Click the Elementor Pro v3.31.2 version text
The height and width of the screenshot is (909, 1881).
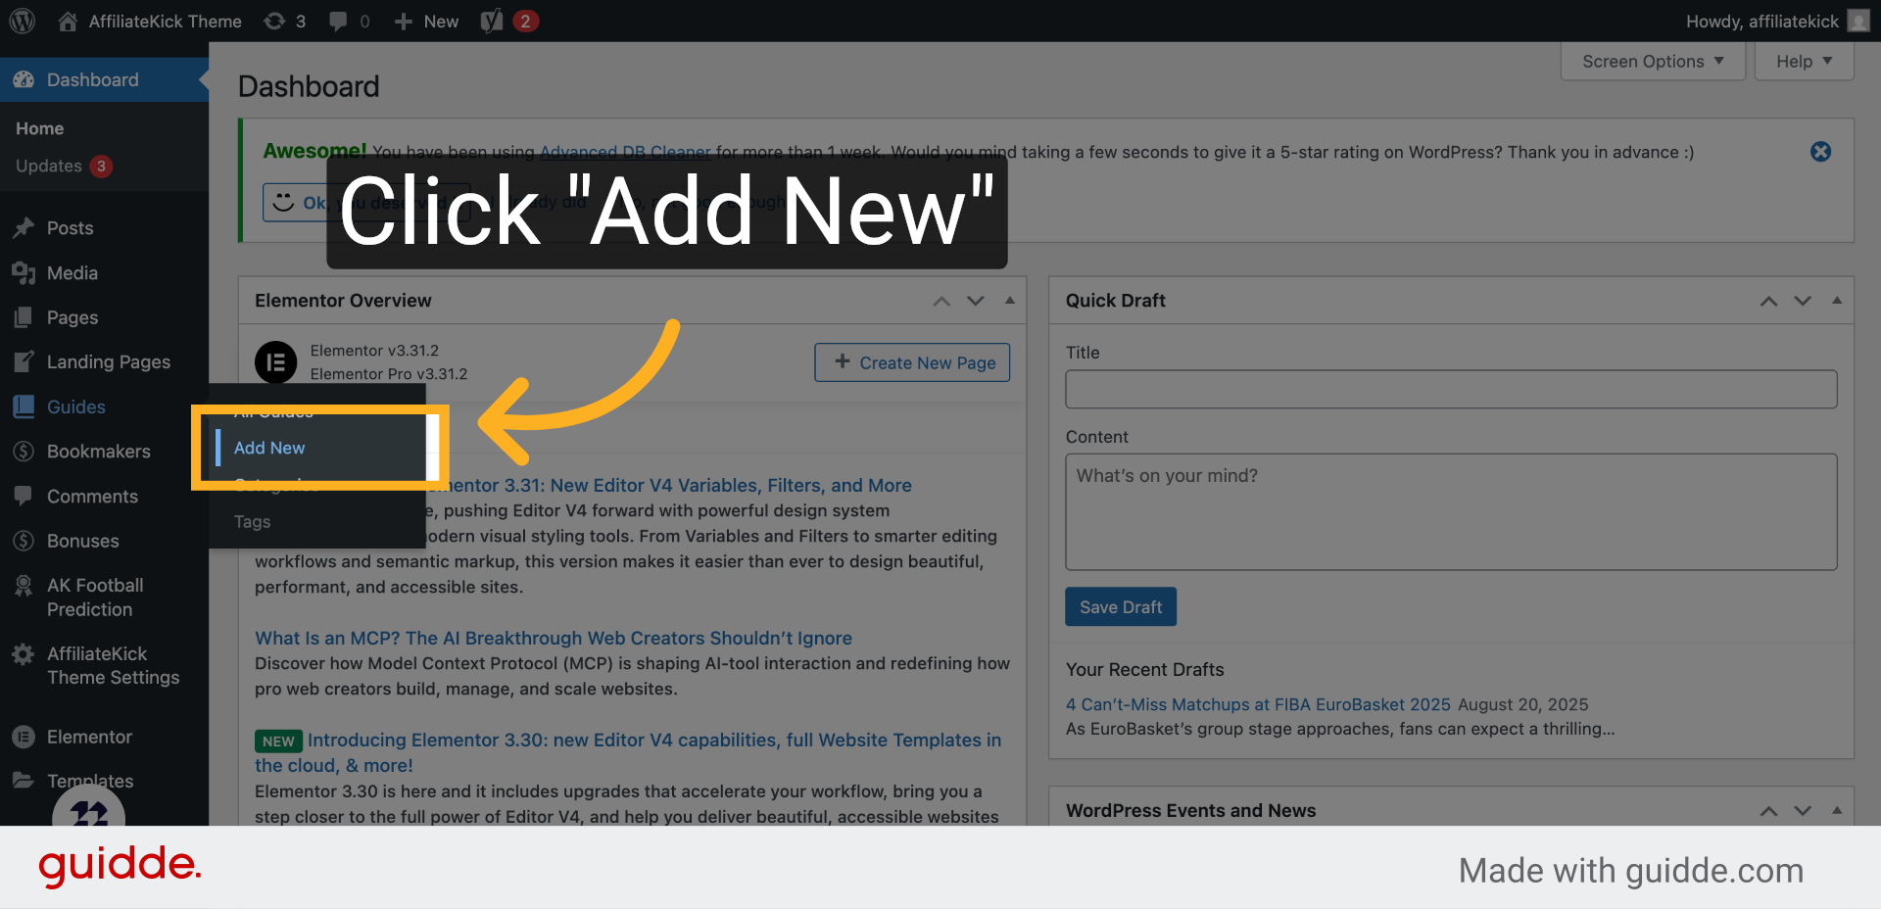pyautogui.click(x=389, y=374)
